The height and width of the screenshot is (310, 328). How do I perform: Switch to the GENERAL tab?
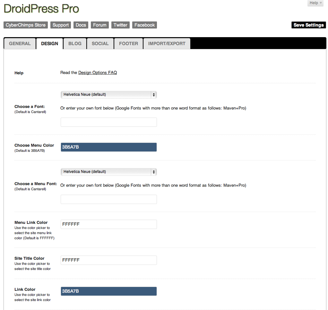click(x=20, y=44)
